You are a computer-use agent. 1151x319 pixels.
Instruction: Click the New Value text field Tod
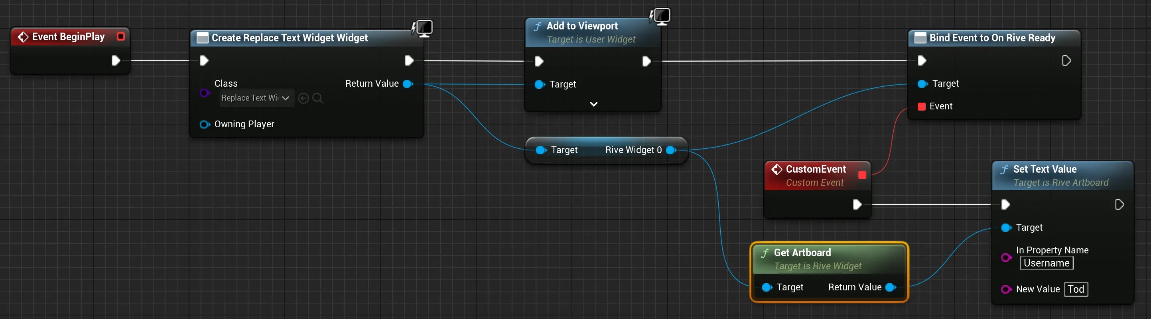point(1076,290)
